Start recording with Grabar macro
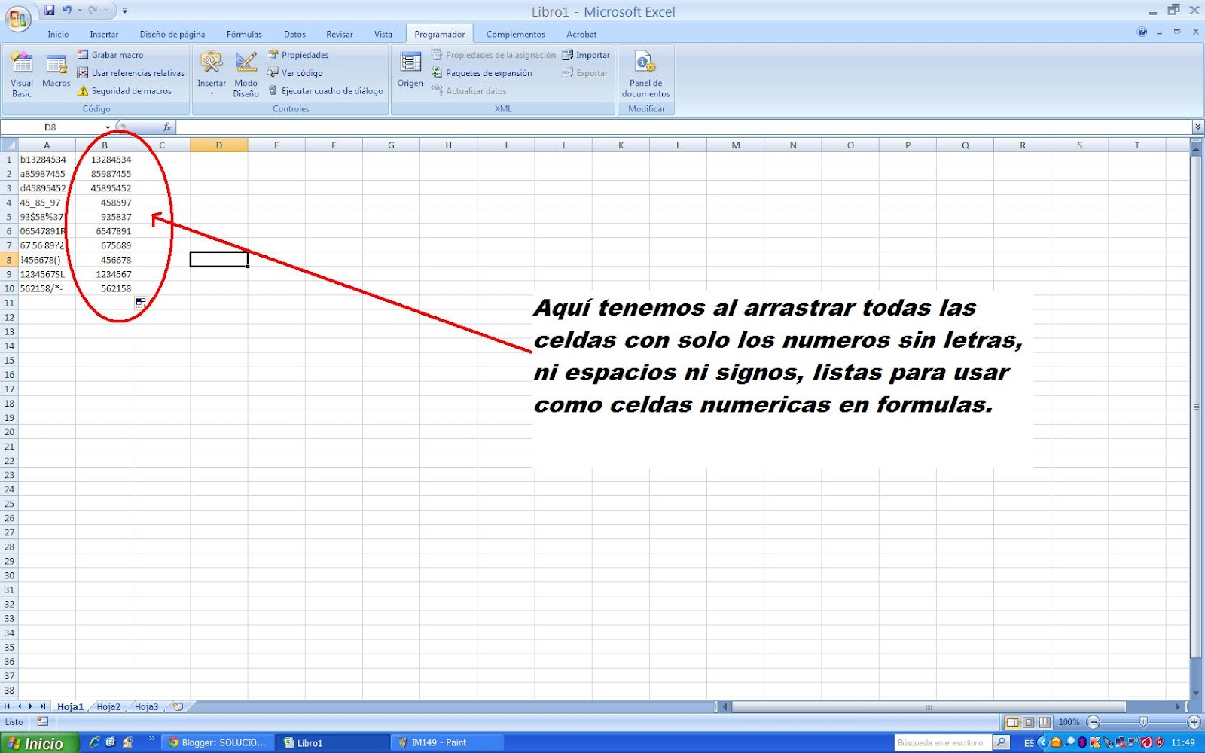Viewport: 1205px width, 753px height. [111, 55]
